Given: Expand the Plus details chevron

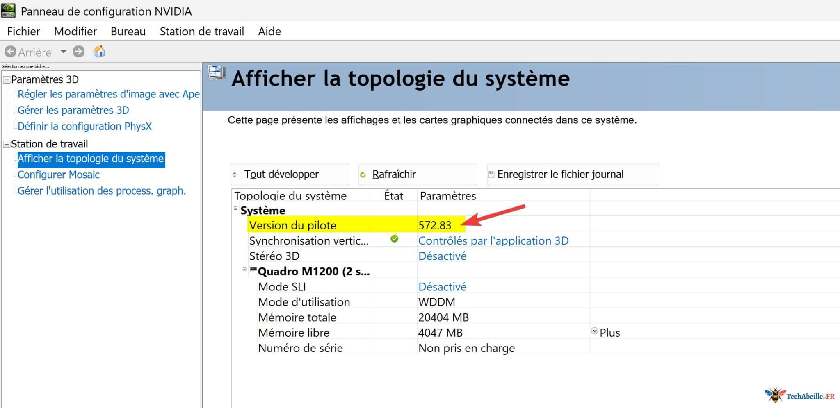Looking at the screenshot, I should point(594,331).
